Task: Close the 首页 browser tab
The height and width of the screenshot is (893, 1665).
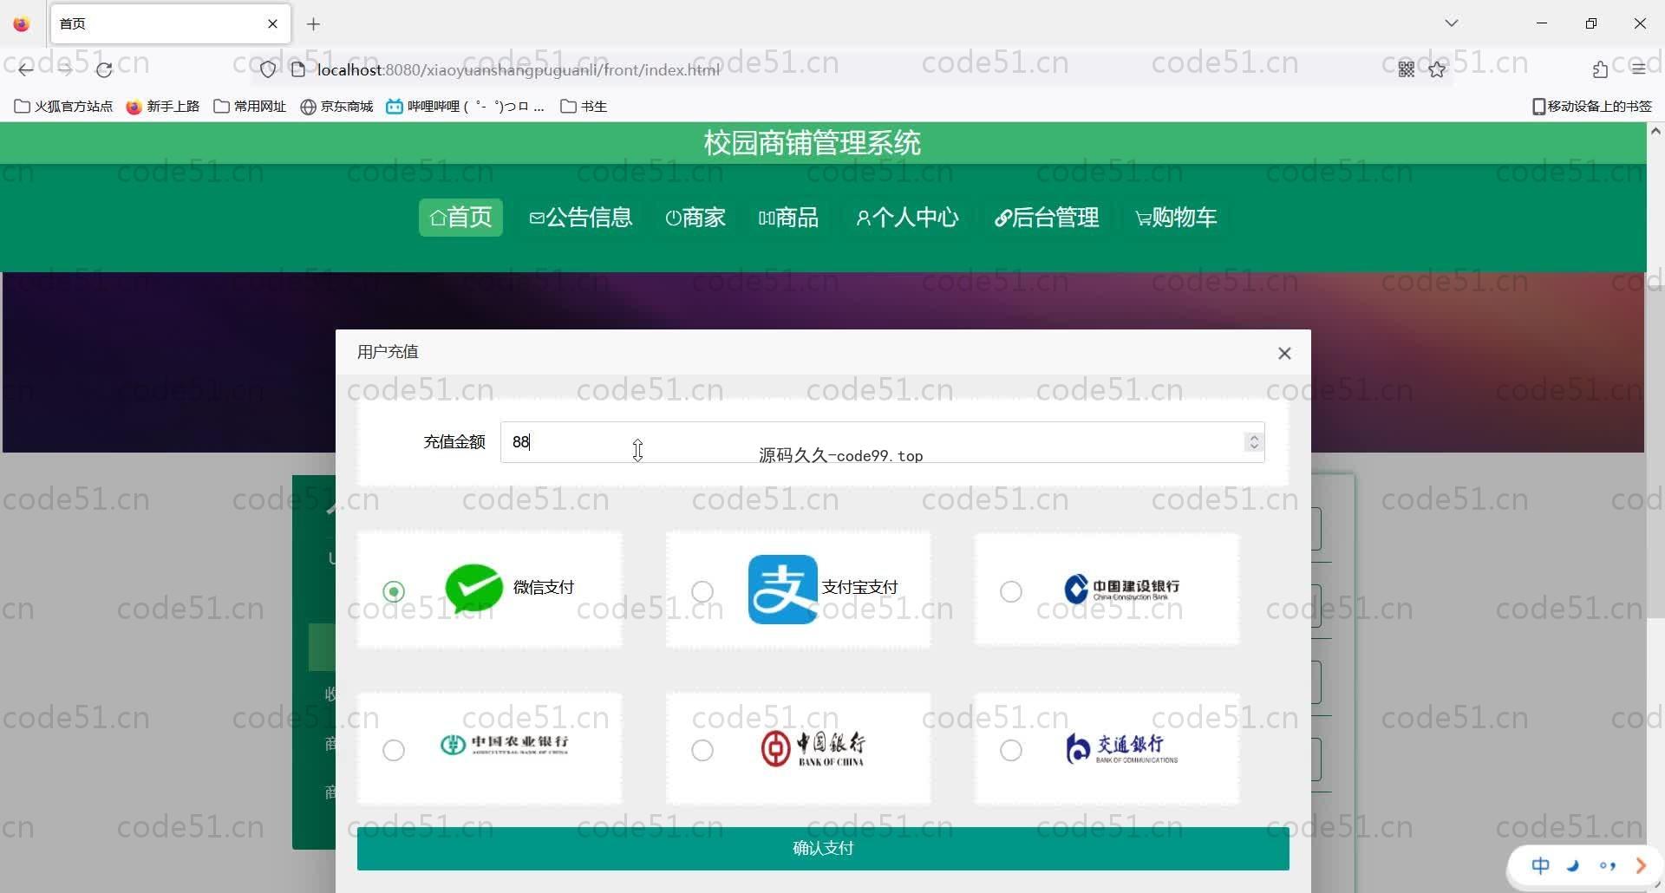Action: point(272,24)
